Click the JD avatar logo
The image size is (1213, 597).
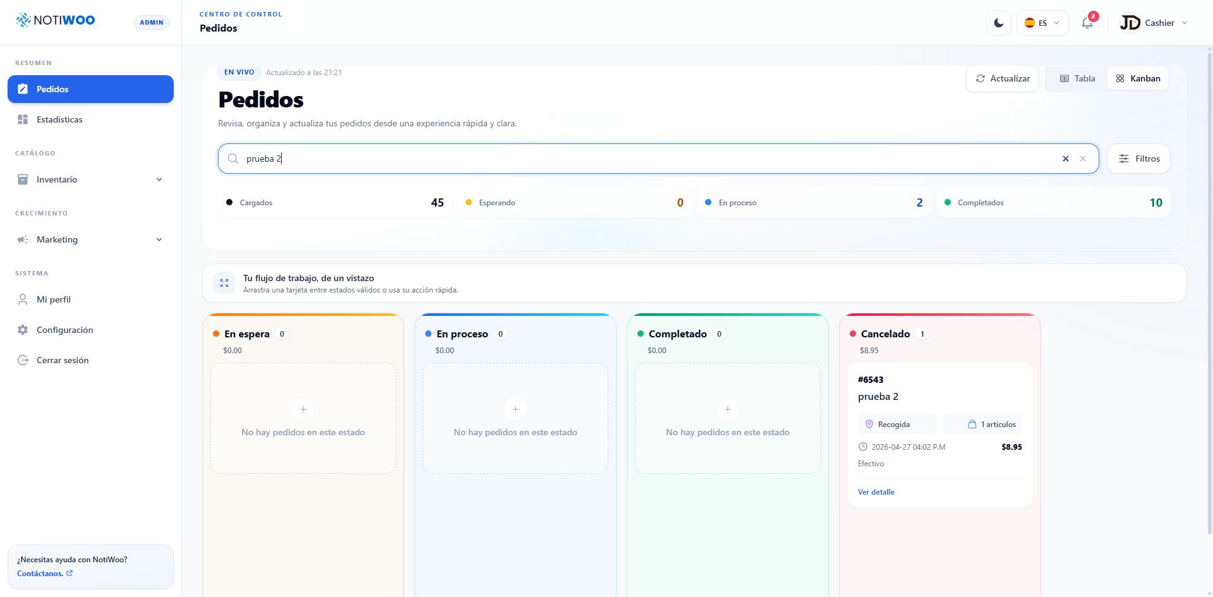tap(1130, 23)
